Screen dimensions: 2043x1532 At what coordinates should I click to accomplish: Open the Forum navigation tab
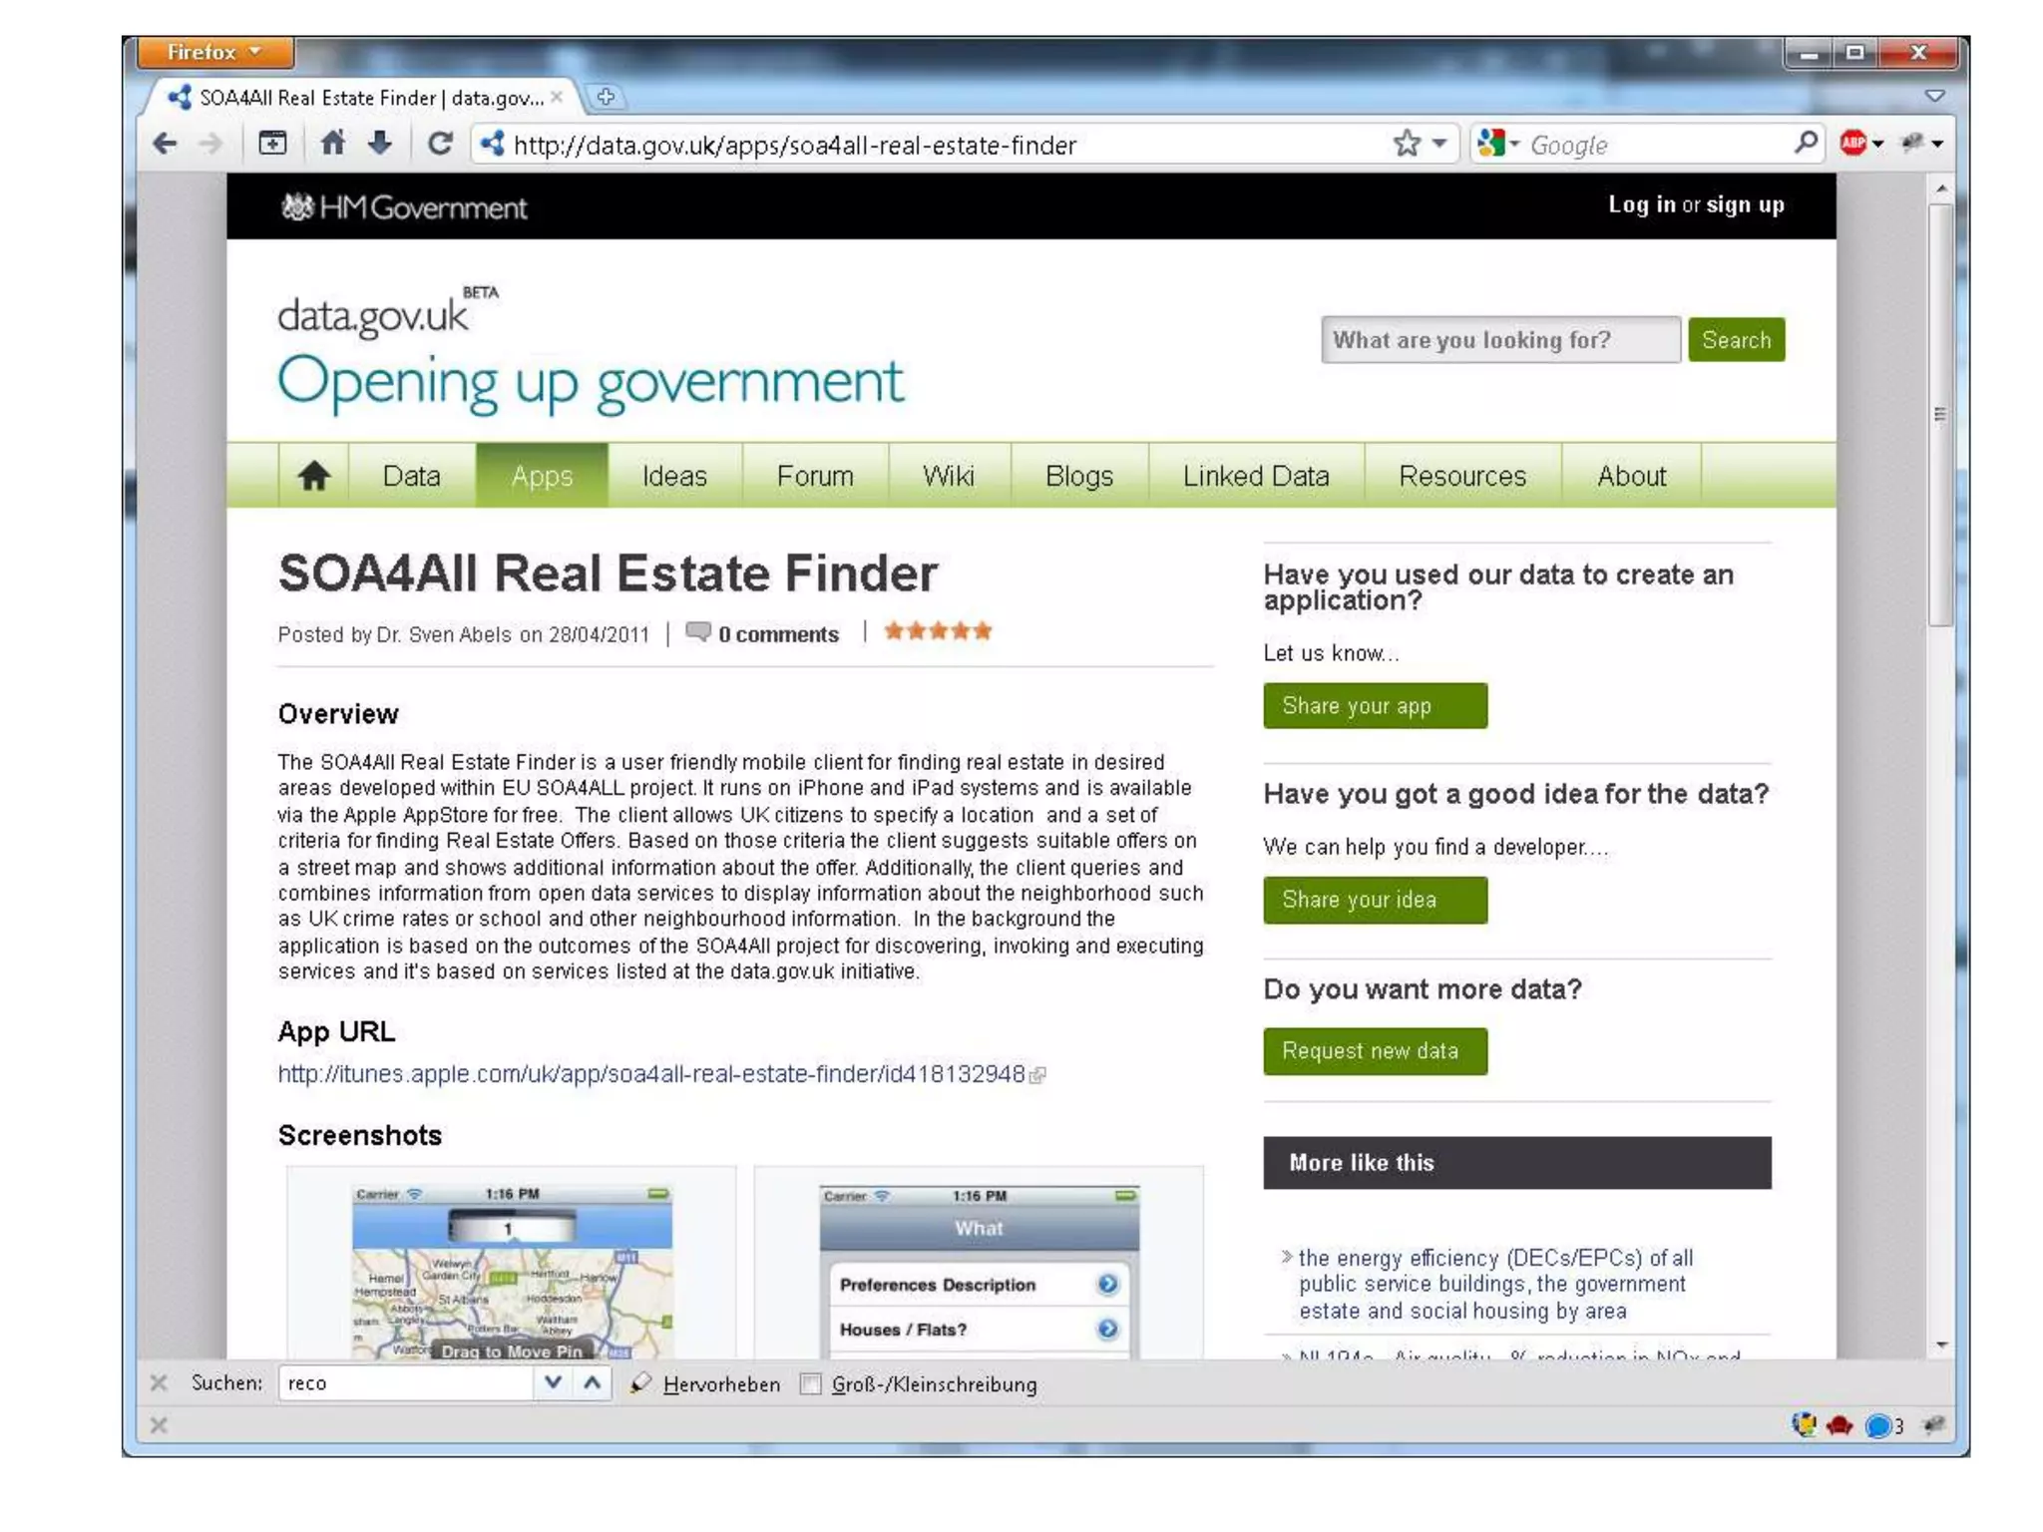[x=815, y=476]
